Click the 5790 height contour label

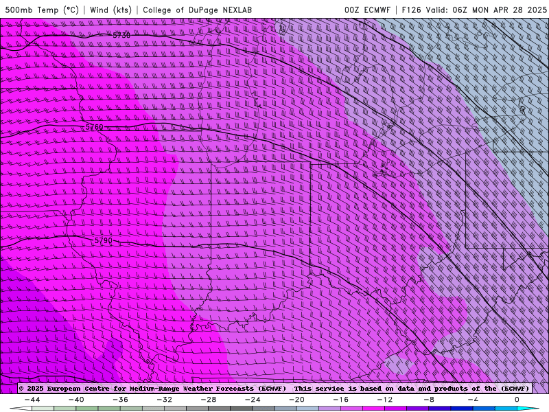coord(104,241)
